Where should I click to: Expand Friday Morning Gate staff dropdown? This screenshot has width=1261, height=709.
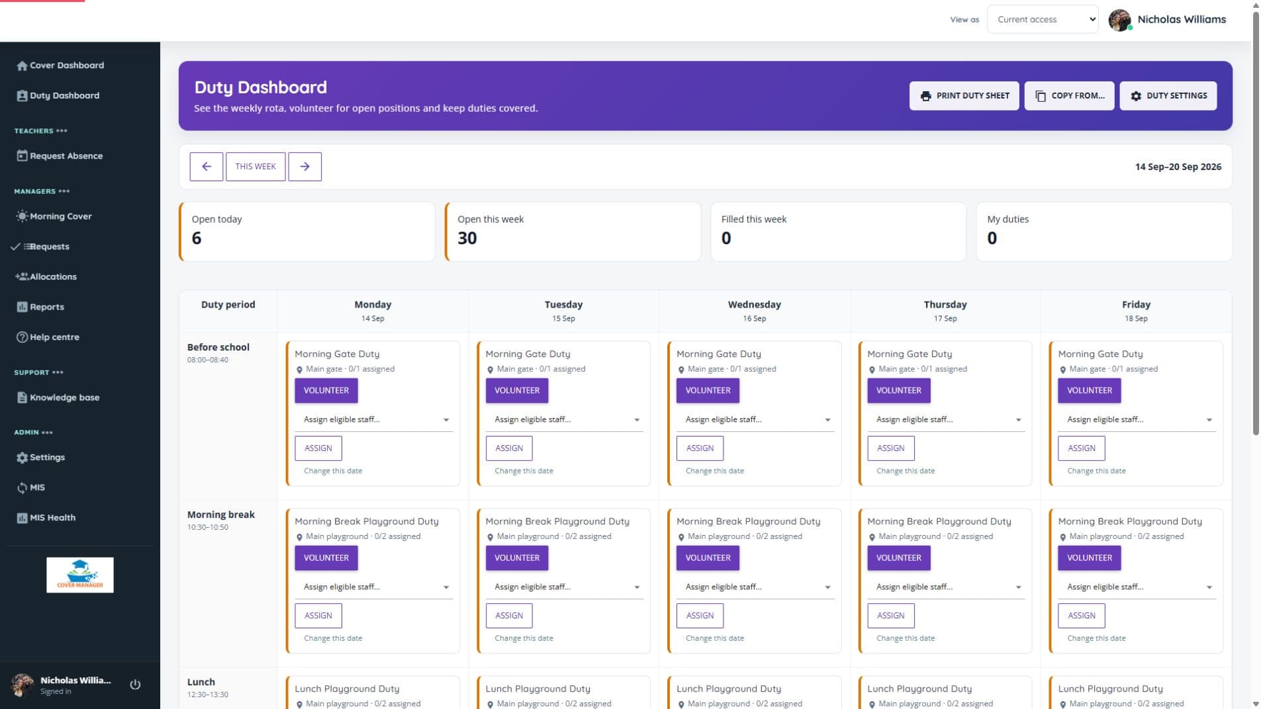click(x=1137, y=419)
